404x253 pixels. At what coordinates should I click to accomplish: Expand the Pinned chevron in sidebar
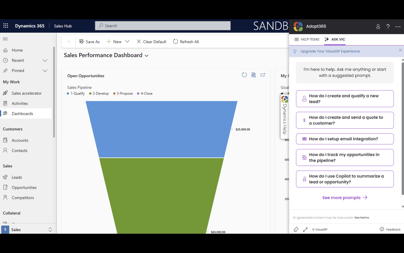[x=45, y=71]
